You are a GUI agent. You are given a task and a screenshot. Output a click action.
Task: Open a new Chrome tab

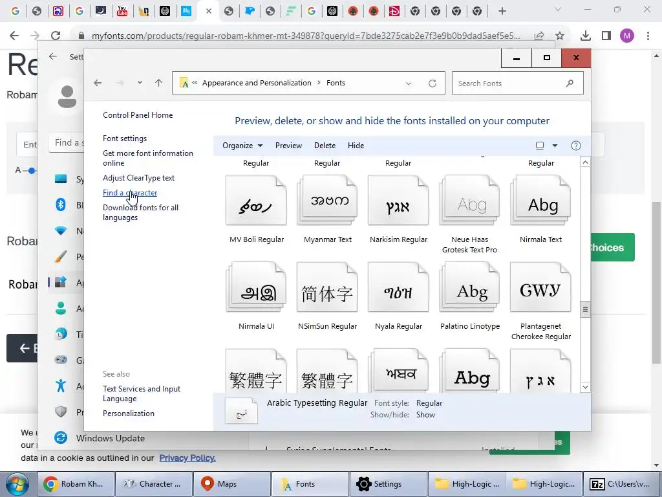pos(502,11)
